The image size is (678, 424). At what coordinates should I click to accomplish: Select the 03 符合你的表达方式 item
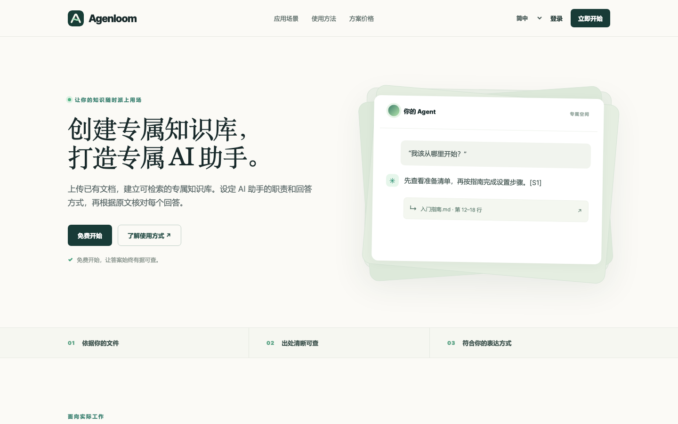(479, 343)
